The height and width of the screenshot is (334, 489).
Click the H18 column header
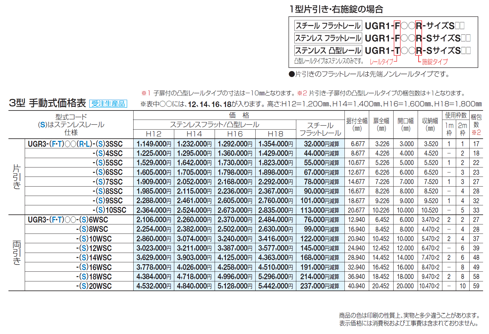[x=276, y=134]
